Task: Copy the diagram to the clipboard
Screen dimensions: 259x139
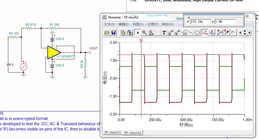Action: coord(123,33)
